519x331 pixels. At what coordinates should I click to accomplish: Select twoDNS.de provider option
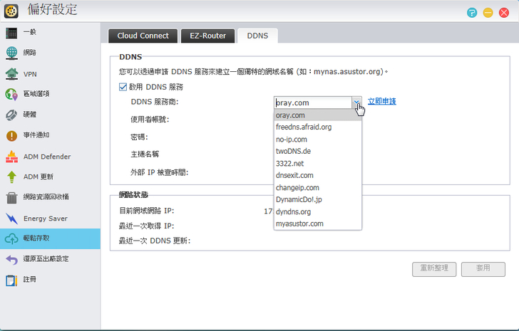pos(318,152)
